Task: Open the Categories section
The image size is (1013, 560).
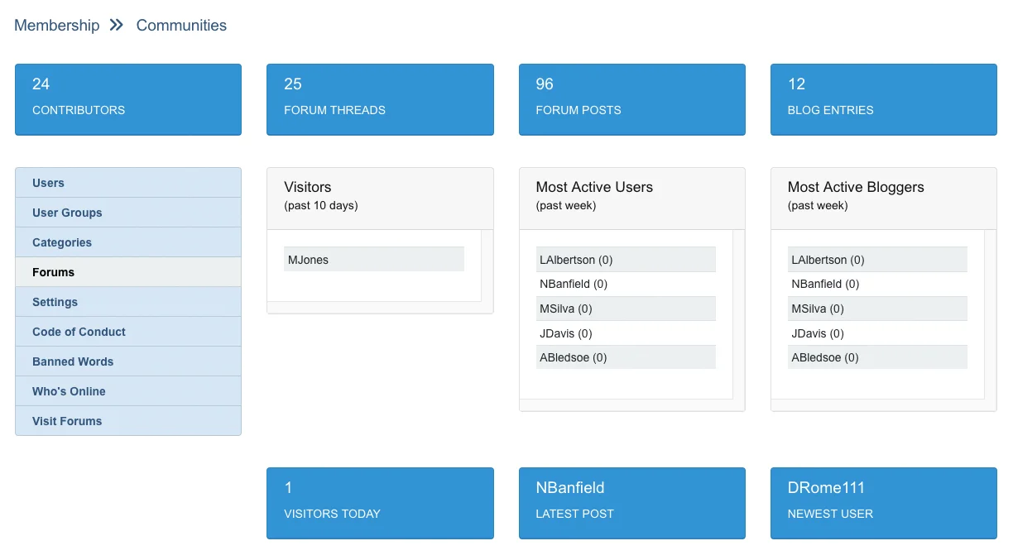Action: [127, 242]
